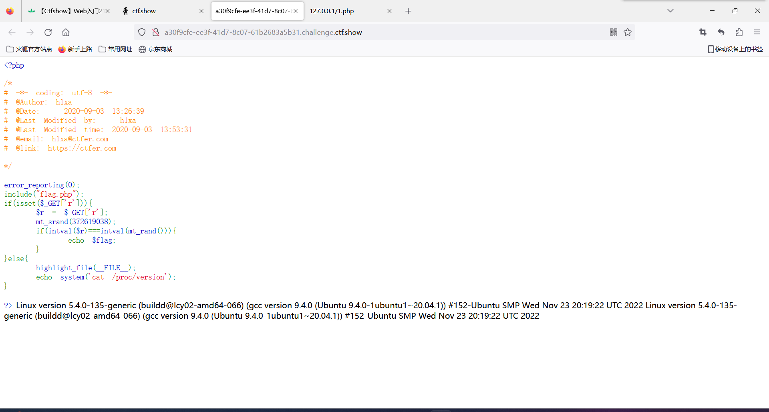The width and height of the screenshot is (769, 412).
Task: Bookmark this page with the star icon
Action: [x=628, y=32]
